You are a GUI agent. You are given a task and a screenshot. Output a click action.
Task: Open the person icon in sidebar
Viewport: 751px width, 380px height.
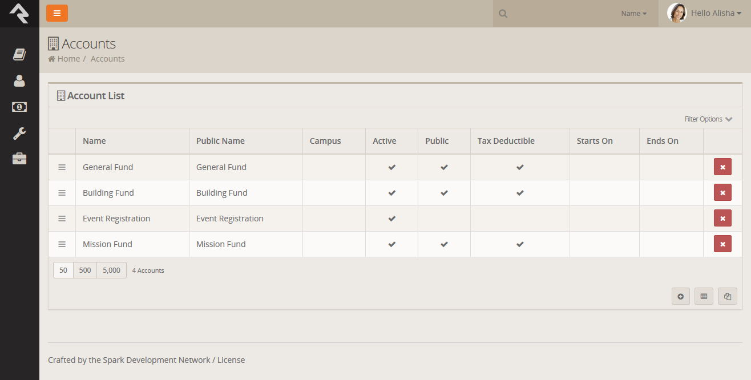(19, 81)
